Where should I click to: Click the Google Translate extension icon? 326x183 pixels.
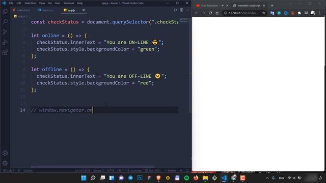click(272, 13)
